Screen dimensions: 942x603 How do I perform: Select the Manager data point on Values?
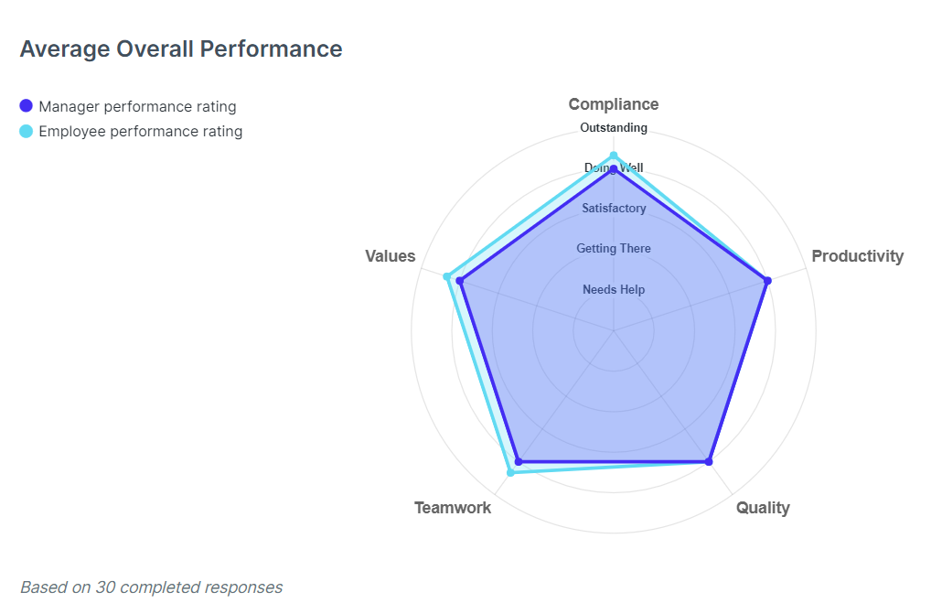point(460,281)
